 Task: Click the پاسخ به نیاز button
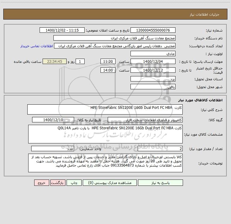coord(160,183)
